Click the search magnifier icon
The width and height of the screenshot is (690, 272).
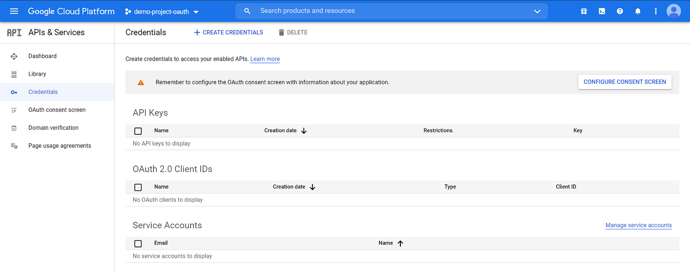click(247, 11)
